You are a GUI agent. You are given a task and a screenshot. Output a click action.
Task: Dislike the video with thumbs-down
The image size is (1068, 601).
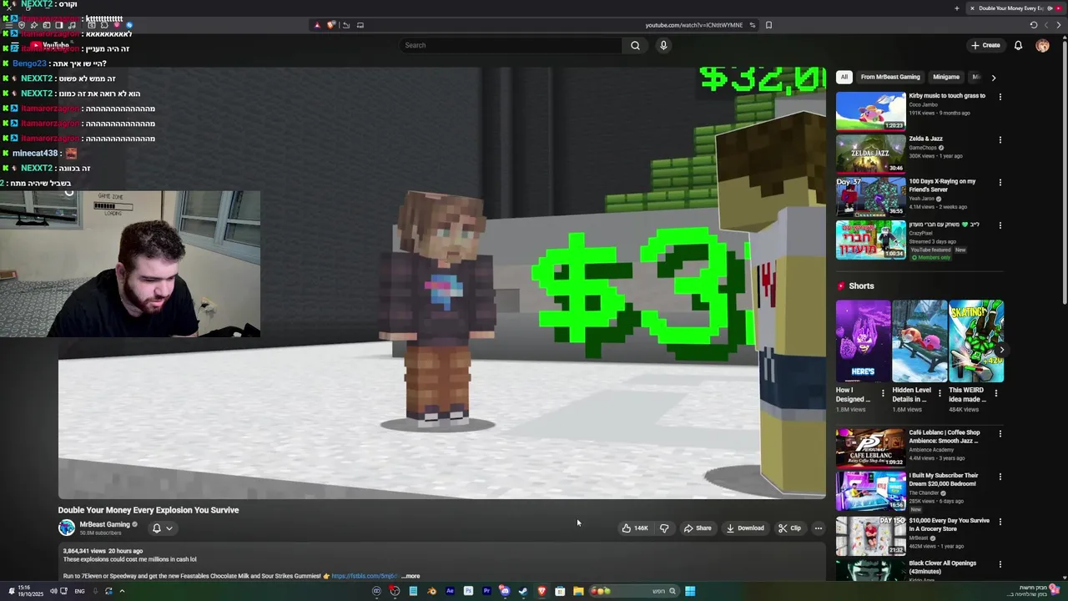click(664, 528)
